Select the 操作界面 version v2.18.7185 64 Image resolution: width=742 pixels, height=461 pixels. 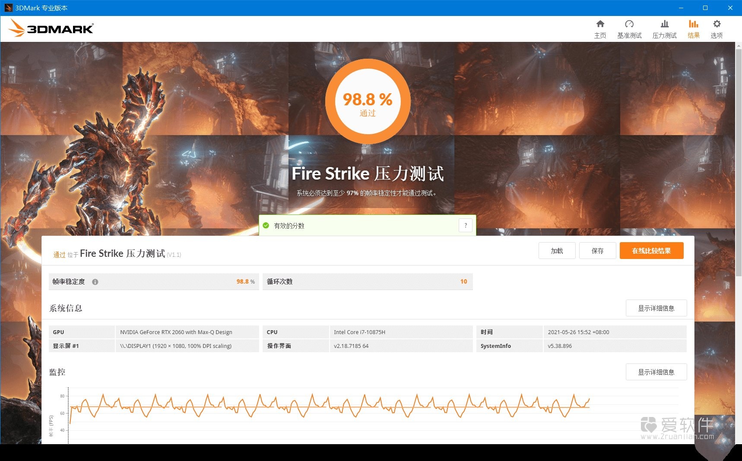pyautogui.click(x=351, y=346)
